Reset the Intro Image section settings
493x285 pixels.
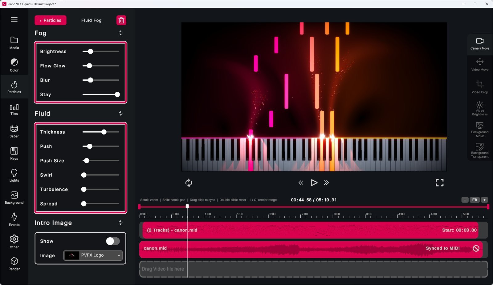click(x=120, y=223)
